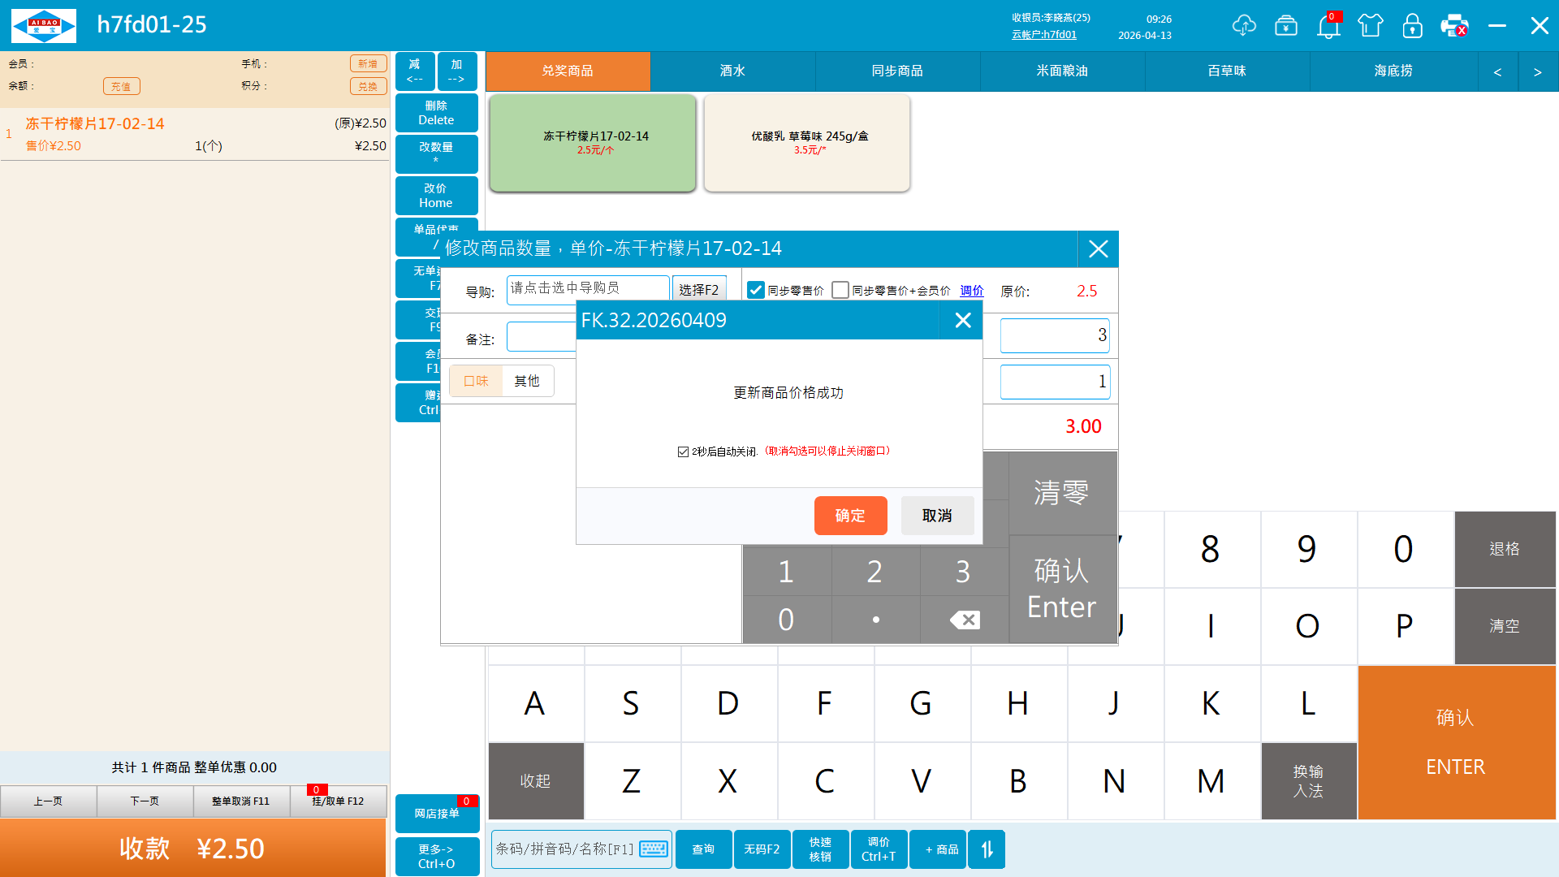Click the cloud sync icon
Screen dimensions: 1559x877
tap(1243, 26)
